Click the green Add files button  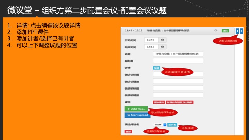[136, 109]
